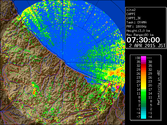The image size is (167, 125).
Task: Click the 'Reflectivity in dBZ' axis label
Action: pyautogui.click(x=159, y=87)
